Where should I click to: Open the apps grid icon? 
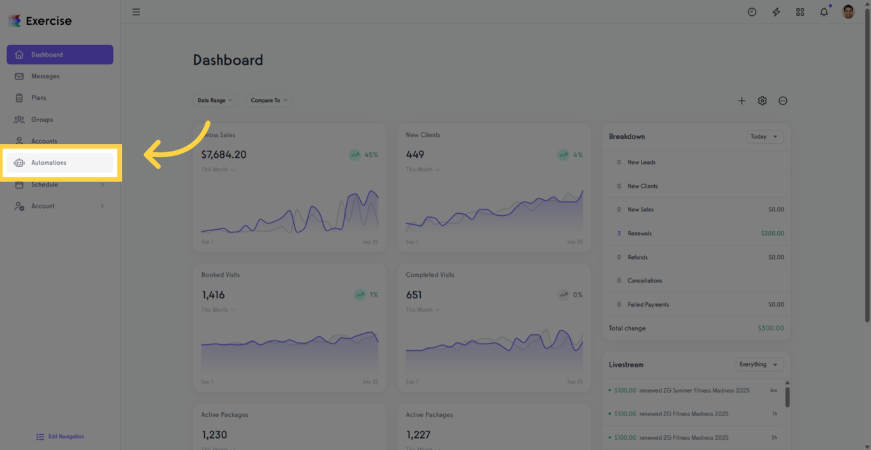pyautogui.click(x=800, y=12)
